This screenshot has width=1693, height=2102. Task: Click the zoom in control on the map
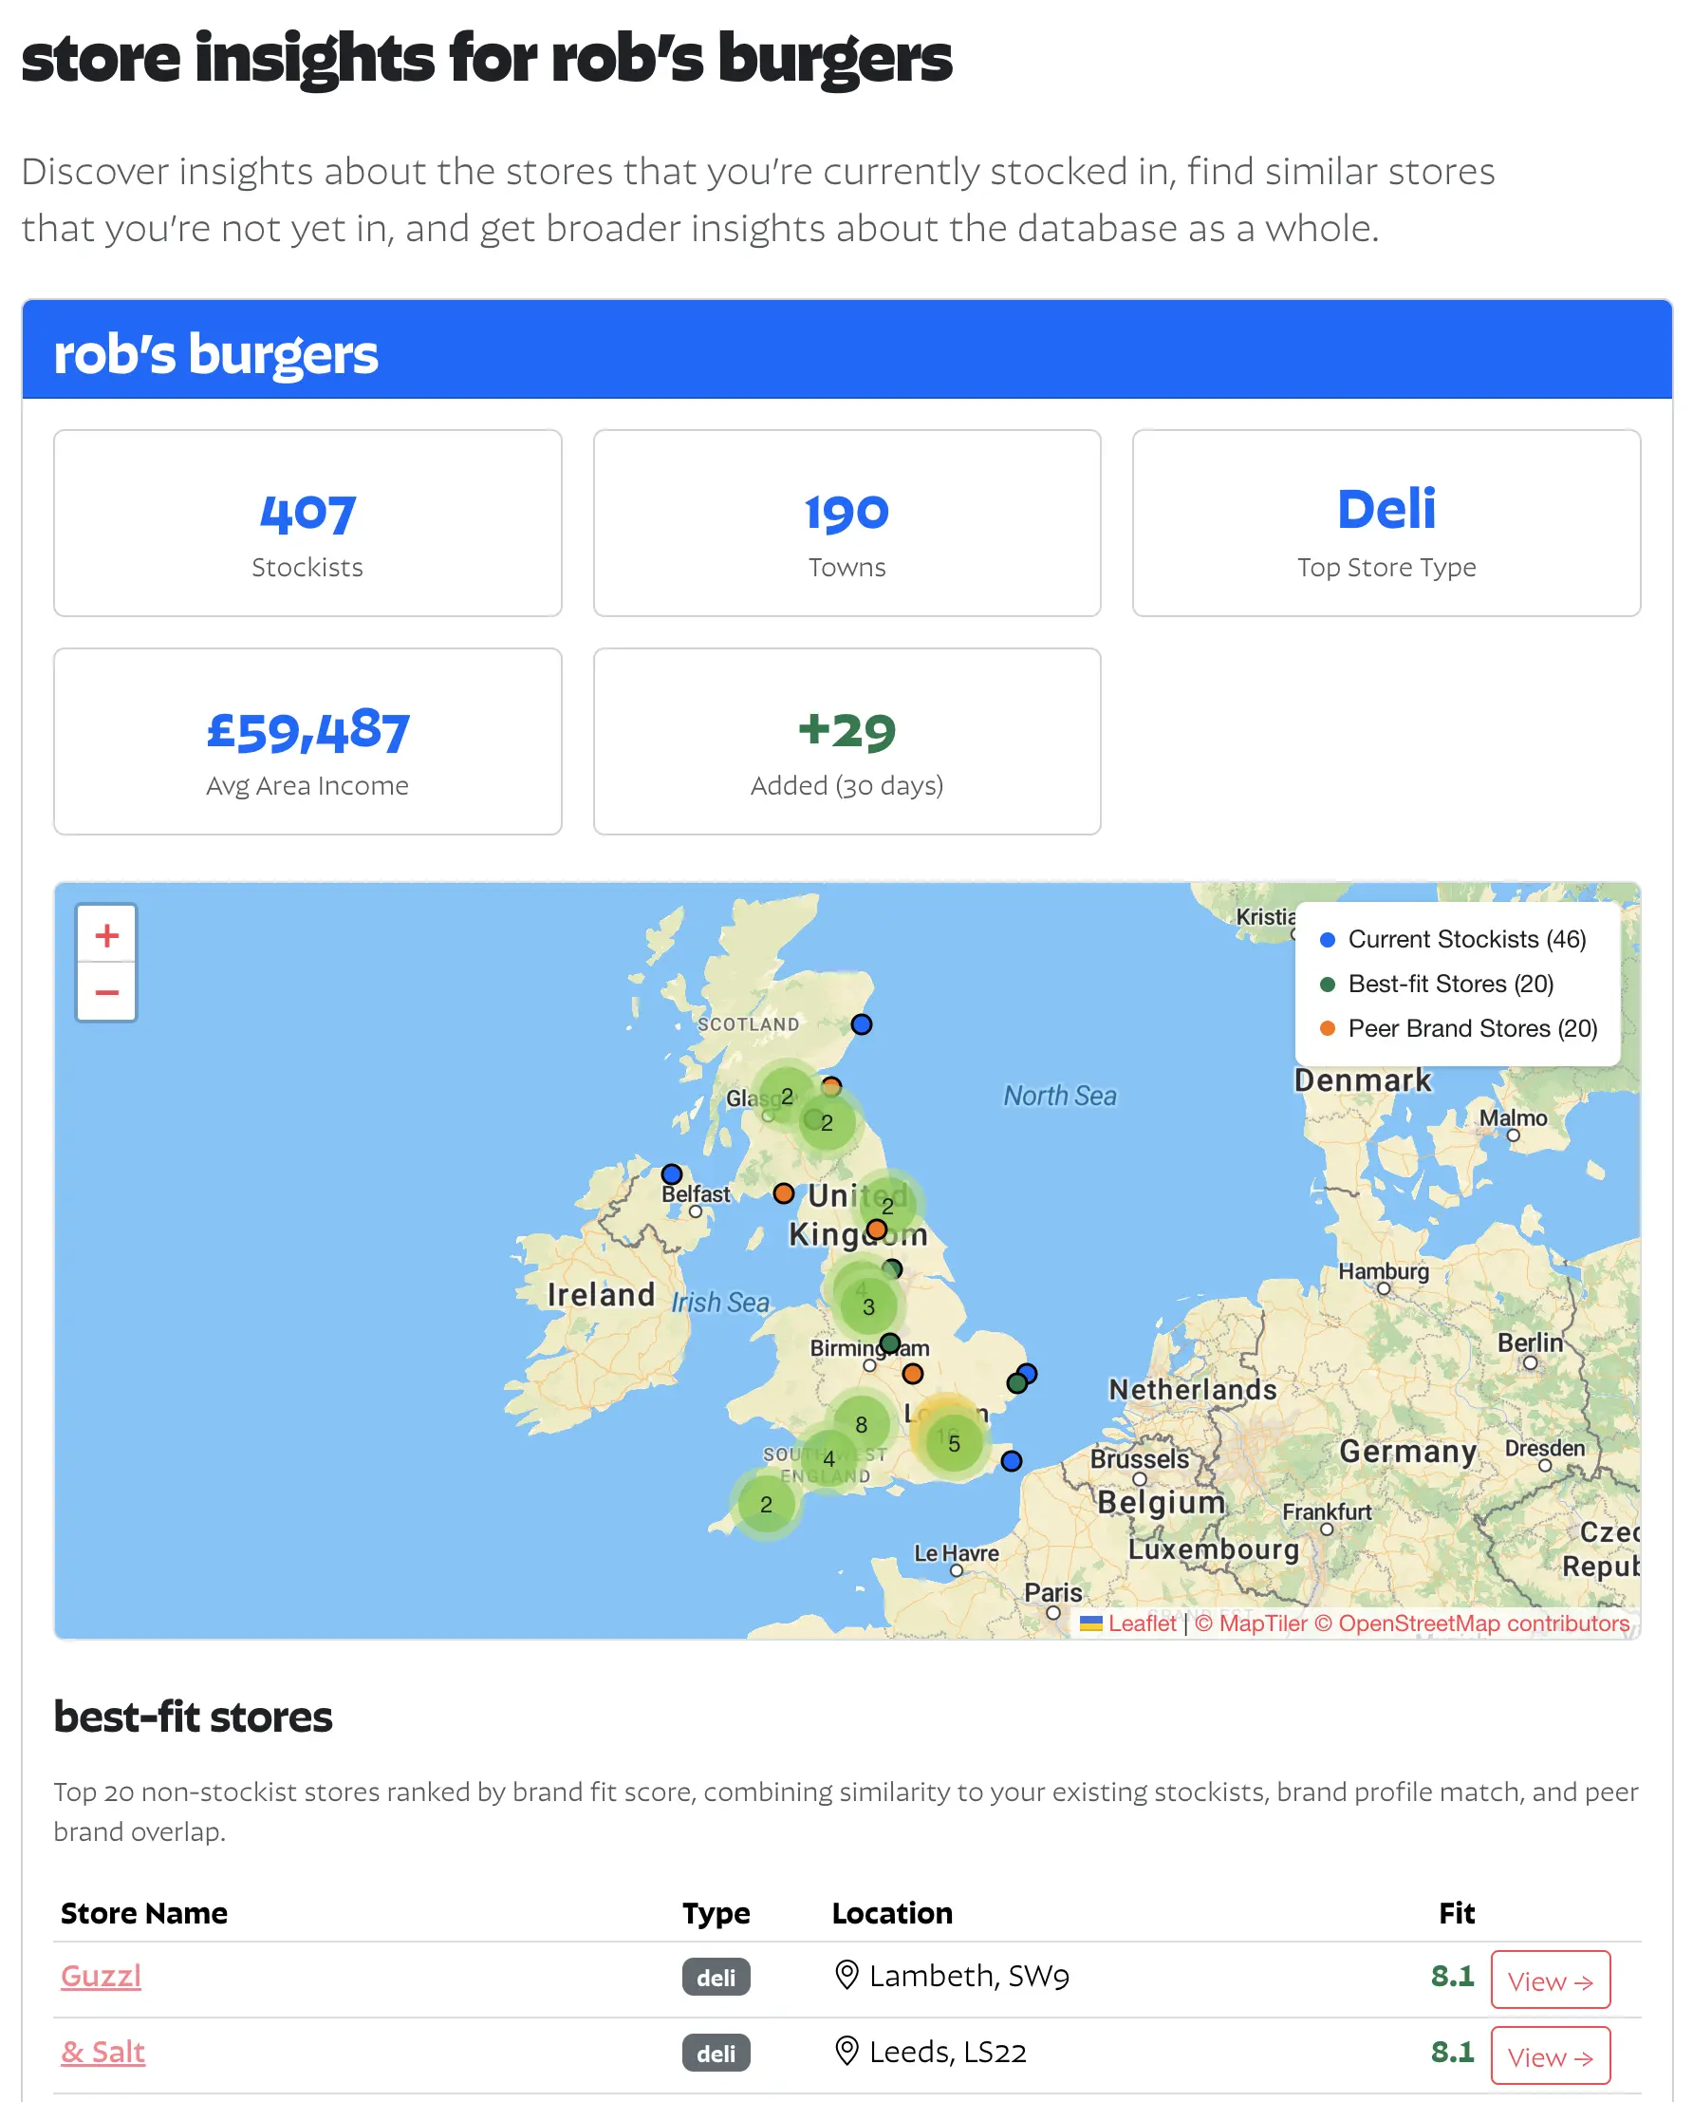(x=105, y=934)
